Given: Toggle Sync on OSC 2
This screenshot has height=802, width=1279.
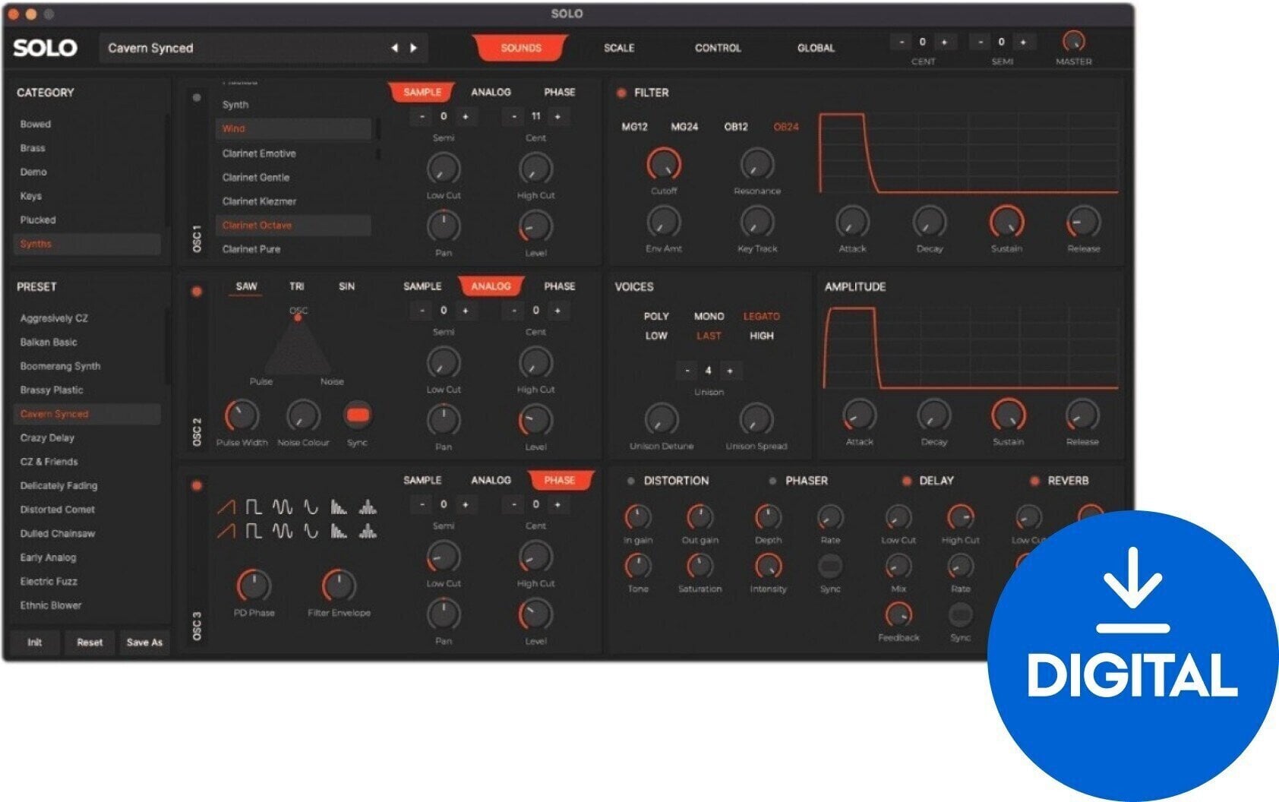Looking at the screenshot, I should (x=357, y=415).
